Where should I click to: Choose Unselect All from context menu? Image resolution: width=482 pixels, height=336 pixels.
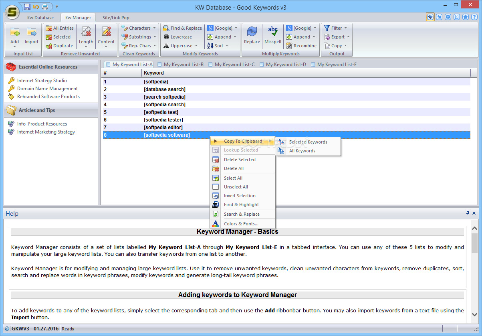[243, 187]
